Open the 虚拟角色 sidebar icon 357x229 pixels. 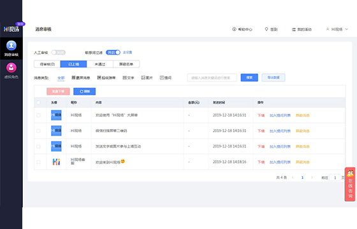click(11, 71)
